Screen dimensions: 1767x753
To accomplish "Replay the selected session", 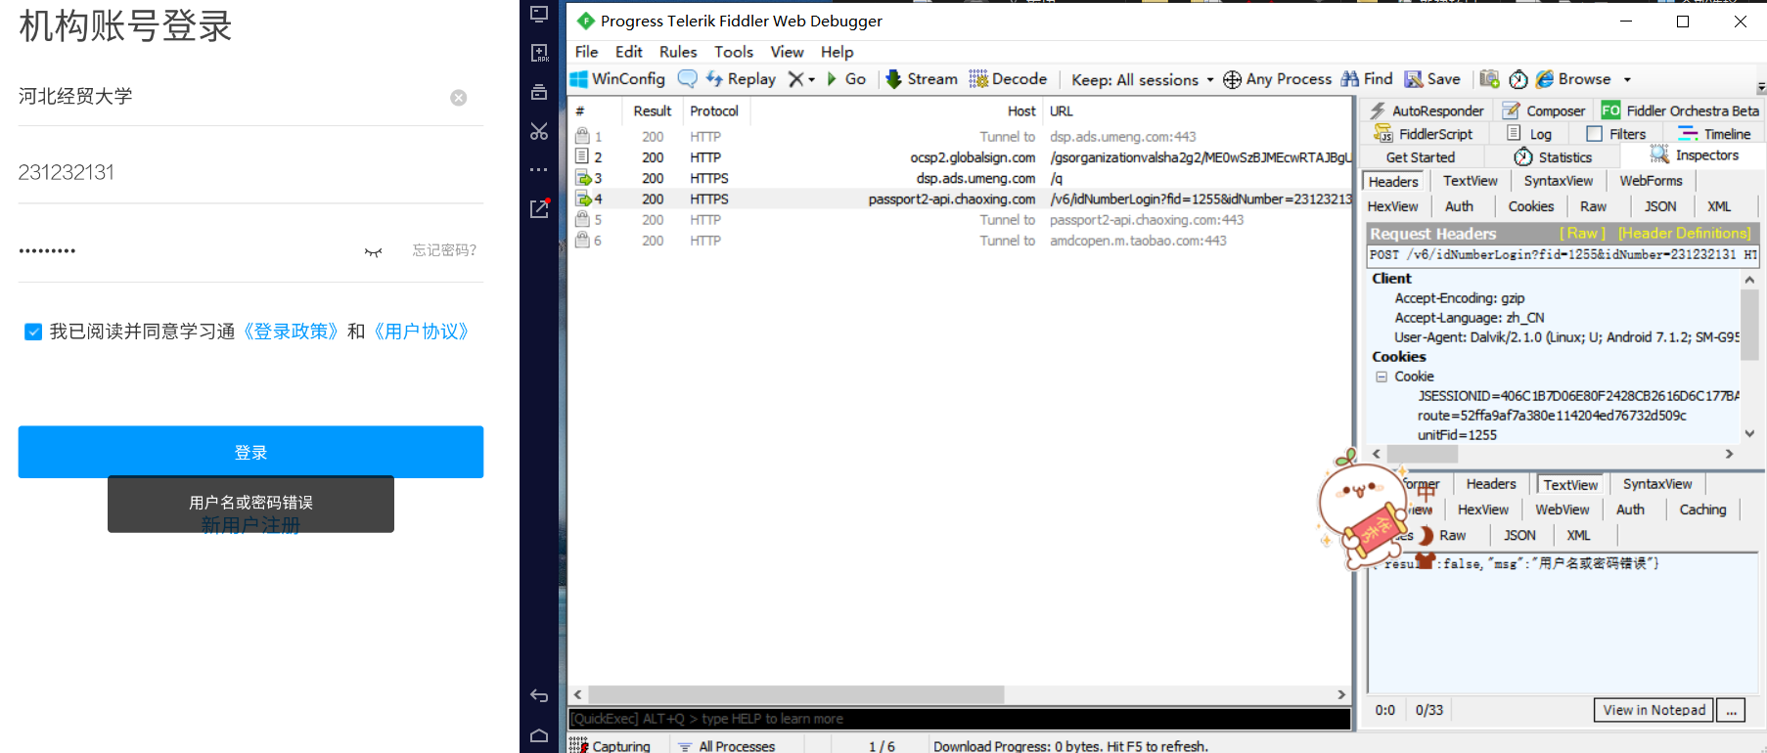I will (x=741, y=79).
